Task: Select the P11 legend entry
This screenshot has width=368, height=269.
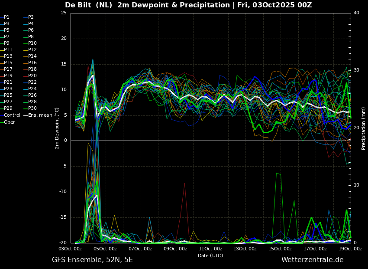Action: click(6, 49)
